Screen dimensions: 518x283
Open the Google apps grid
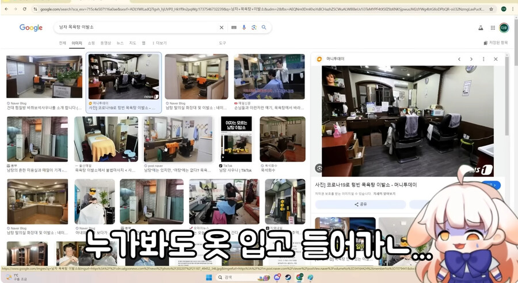[493, 28]
